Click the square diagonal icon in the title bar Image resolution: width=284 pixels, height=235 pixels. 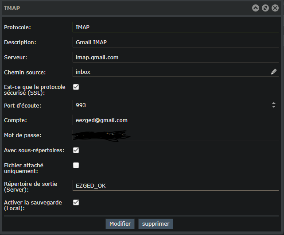(265, 8)
